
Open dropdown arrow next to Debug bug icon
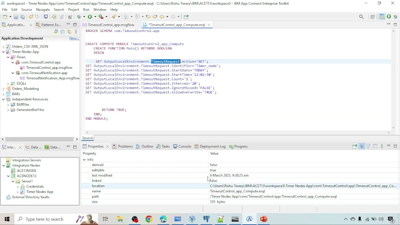point(84,17)
